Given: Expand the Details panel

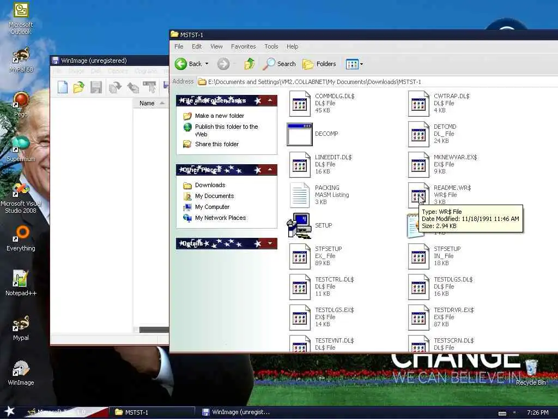Looking at the screenshot, I should coord(270,243).
